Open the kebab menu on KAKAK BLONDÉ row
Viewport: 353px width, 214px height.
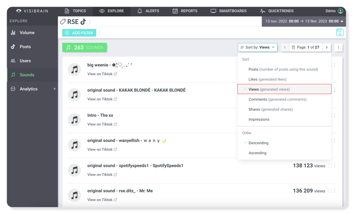coord(335,90)
